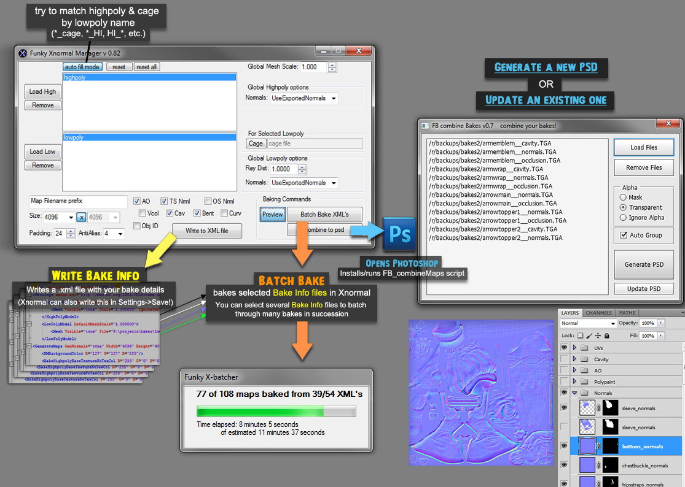Image resolution: width=685 pixels, height=487 pixels.
Task: Switch to the Paths tab
Action: click(627, 313)
